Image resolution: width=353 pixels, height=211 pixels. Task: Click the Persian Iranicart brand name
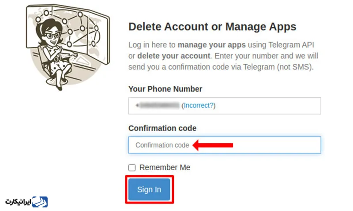[x=19, y=202]
